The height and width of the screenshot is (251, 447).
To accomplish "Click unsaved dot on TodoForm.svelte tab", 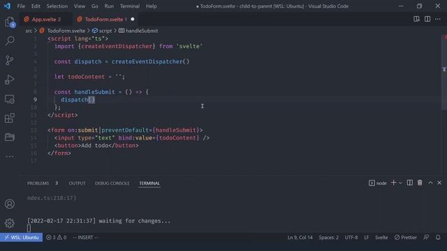I will click(x=133, y=20).
